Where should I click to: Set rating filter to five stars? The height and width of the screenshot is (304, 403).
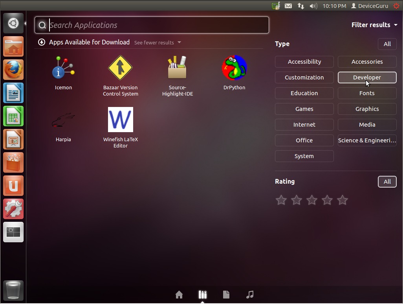(x=343, y=200)
